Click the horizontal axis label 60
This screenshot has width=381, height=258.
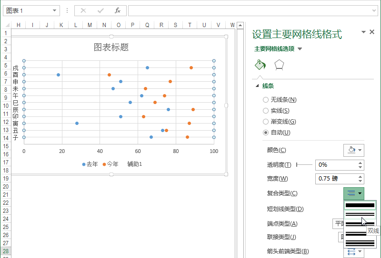138,151
